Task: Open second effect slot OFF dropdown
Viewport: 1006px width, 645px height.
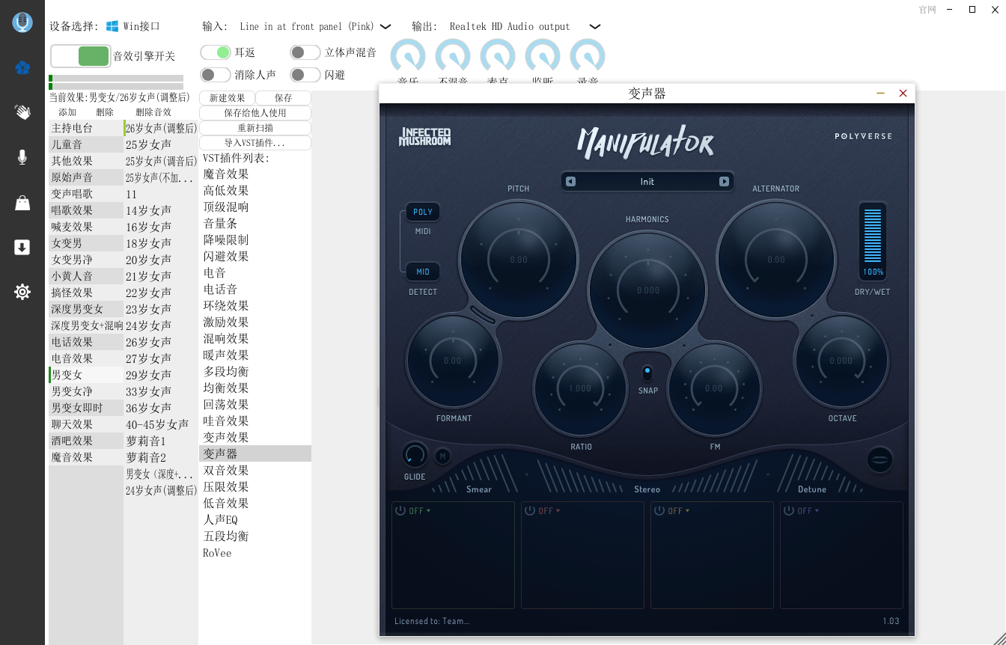Action: (549, 511)
